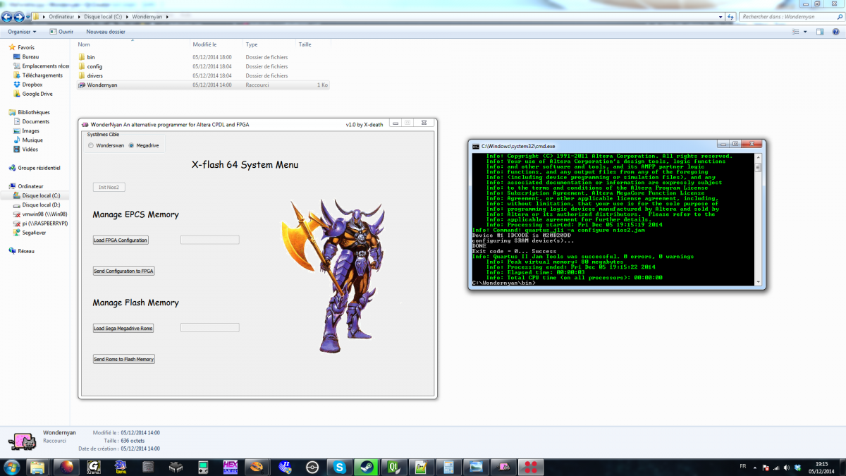Select Wonderswan target system radio
The width and height of the screenshot is (846, 476).
pyautogui.click(x=91, y=146)
